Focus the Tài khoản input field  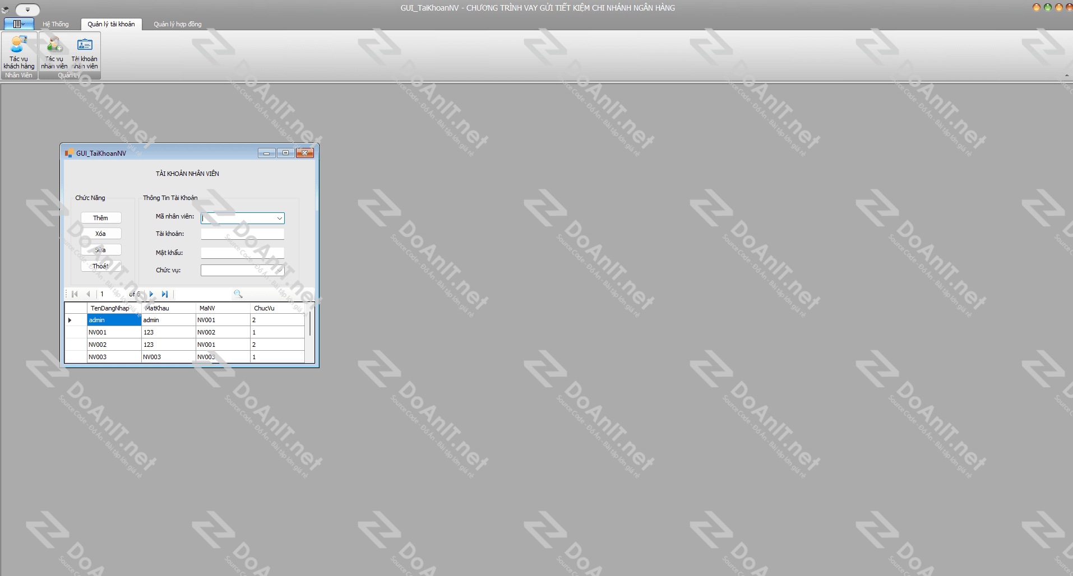(242, 234)
